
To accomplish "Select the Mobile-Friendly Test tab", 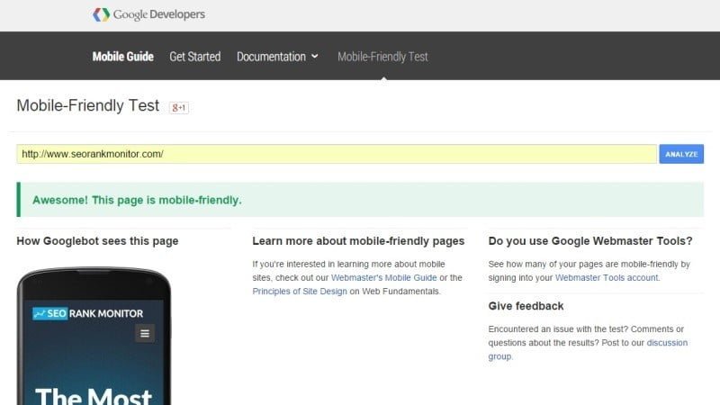I will coord(382,57).
